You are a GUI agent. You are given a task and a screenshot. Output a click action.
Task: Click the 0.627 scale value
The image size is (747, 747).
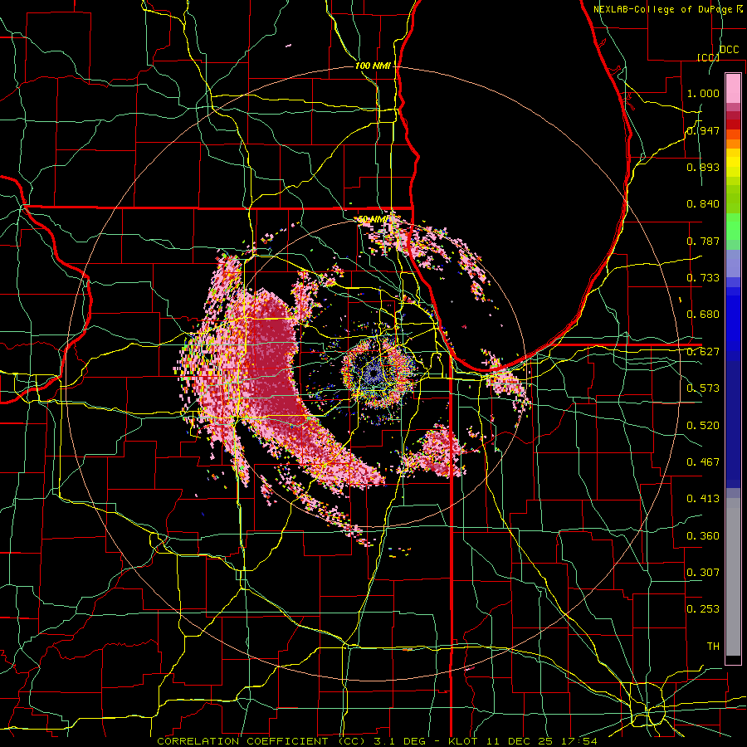(703, 352)
